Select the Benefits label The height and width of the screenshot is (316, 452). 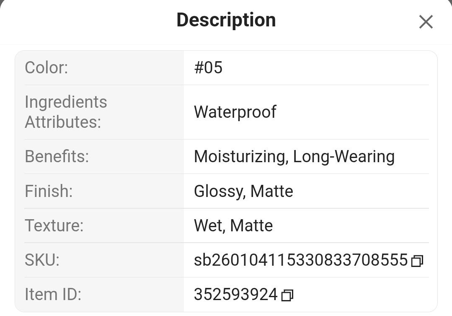57,156
